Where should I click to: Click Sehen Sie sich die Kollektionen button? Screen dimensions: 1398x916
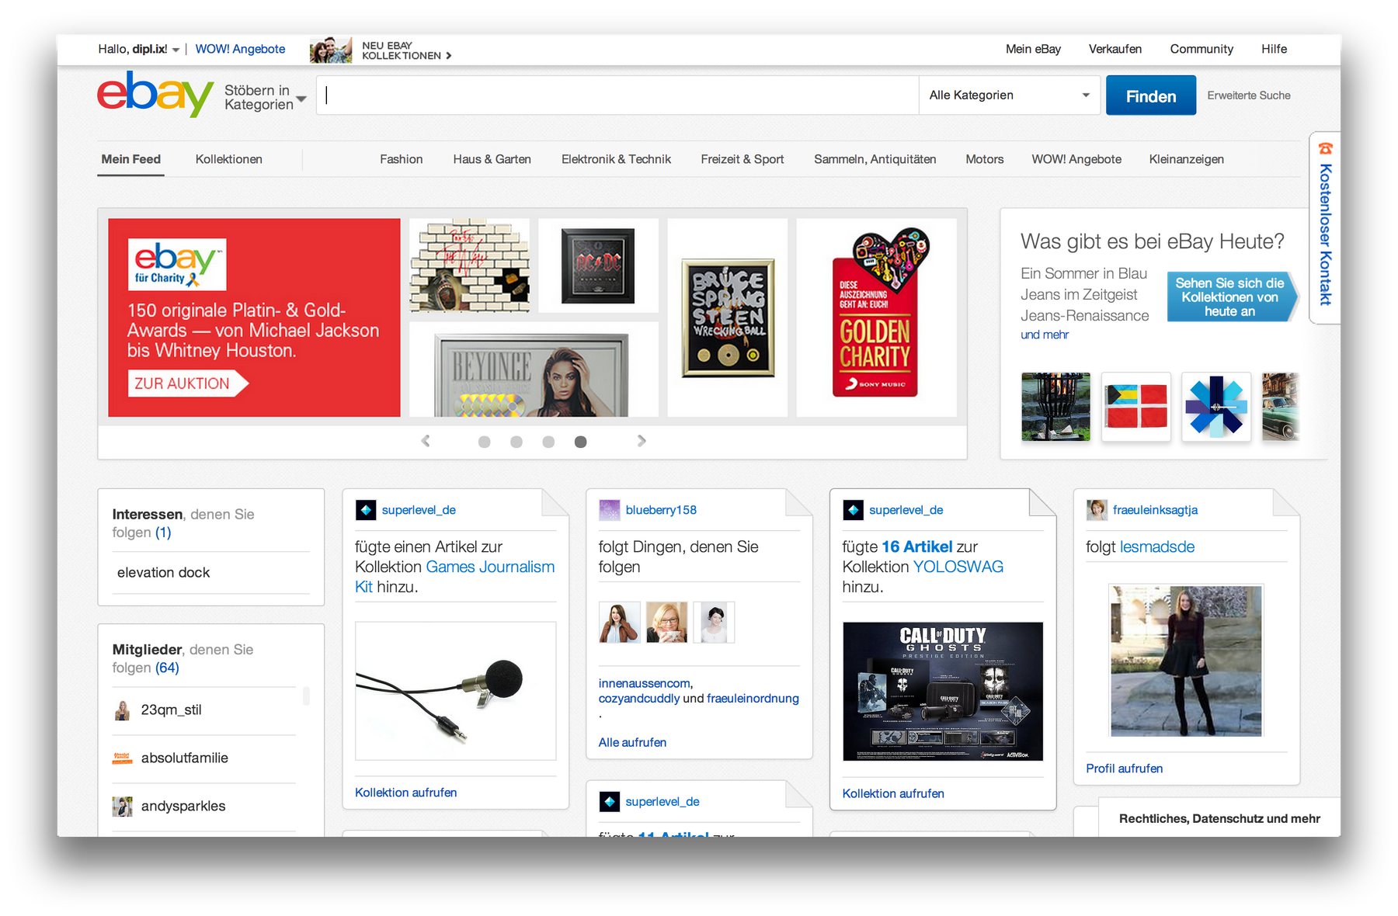[1232, 297]
